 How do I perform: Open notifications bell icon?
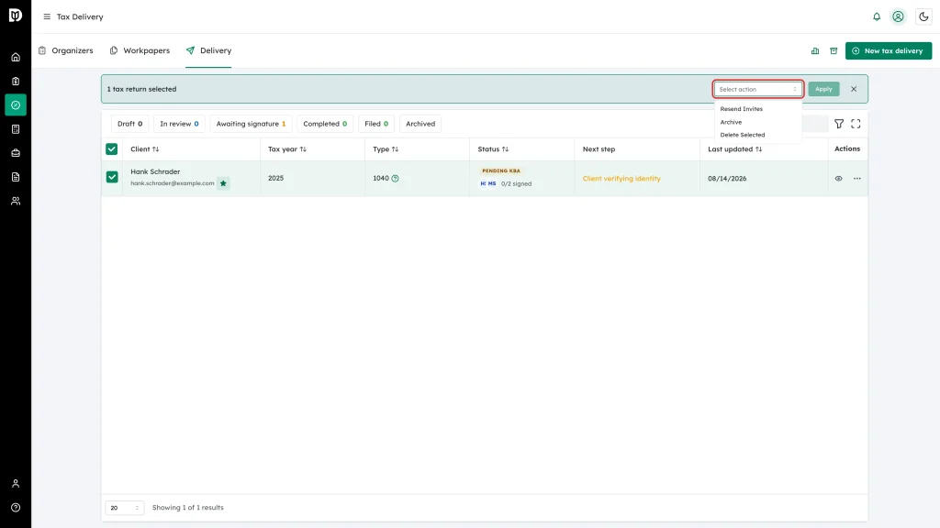[x=877, y=16]
